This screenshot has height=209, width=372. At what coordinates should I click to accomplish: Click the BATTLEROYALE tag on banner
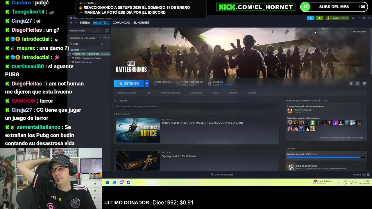point(359,32)
